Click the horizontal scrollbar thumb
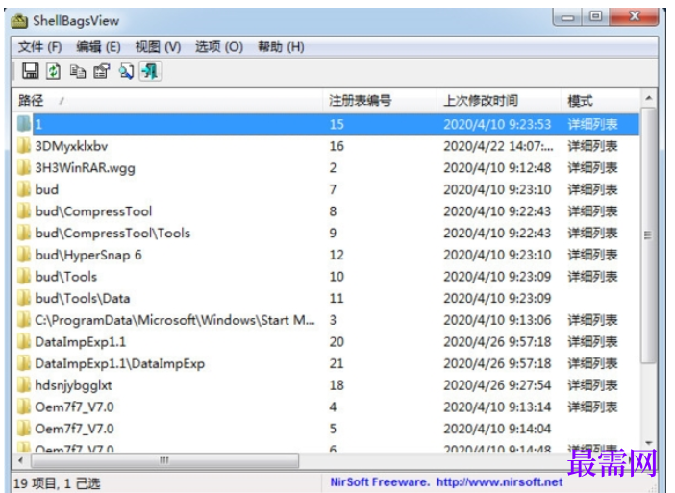 point(164,460)
